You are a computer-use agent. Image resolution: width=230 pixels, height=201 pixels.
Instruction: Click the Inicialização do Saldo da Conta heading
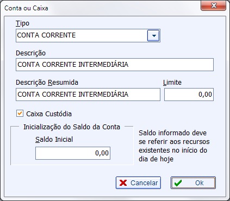(x=72, y=127)
